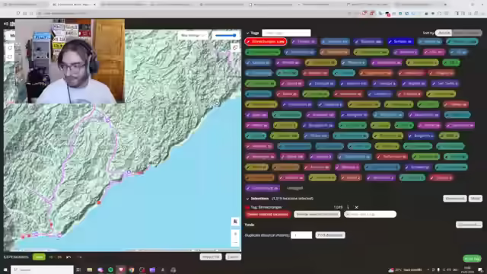Click the map icon at the map's top-right
Screen dimensions: 487x274
235,47
